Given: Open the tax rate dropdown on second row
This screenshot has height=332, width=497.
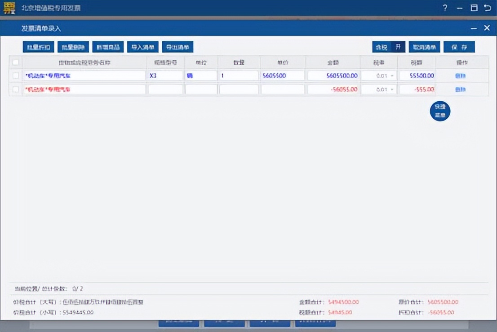Looking at the screenshot, I should point(390,89).
